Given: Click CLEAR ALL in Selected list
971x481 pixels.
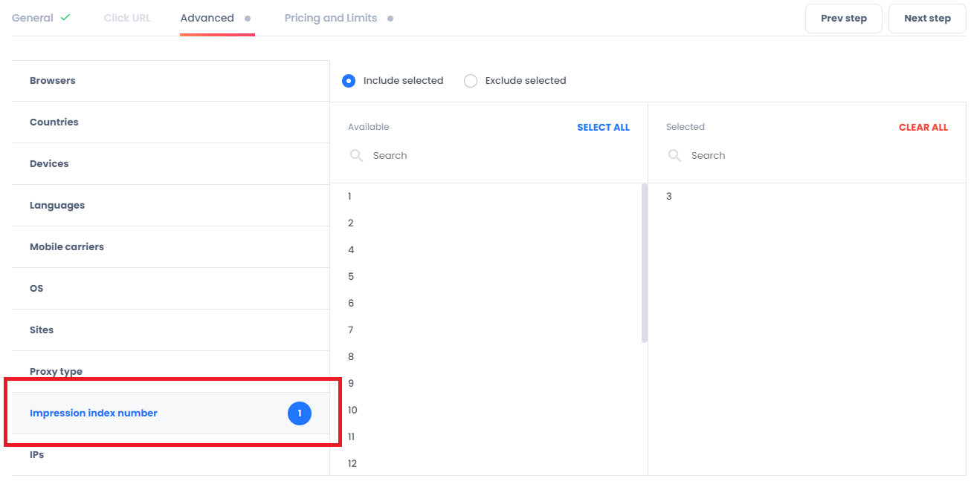Looking at the screenshot, I should click(x=923, y=127).
